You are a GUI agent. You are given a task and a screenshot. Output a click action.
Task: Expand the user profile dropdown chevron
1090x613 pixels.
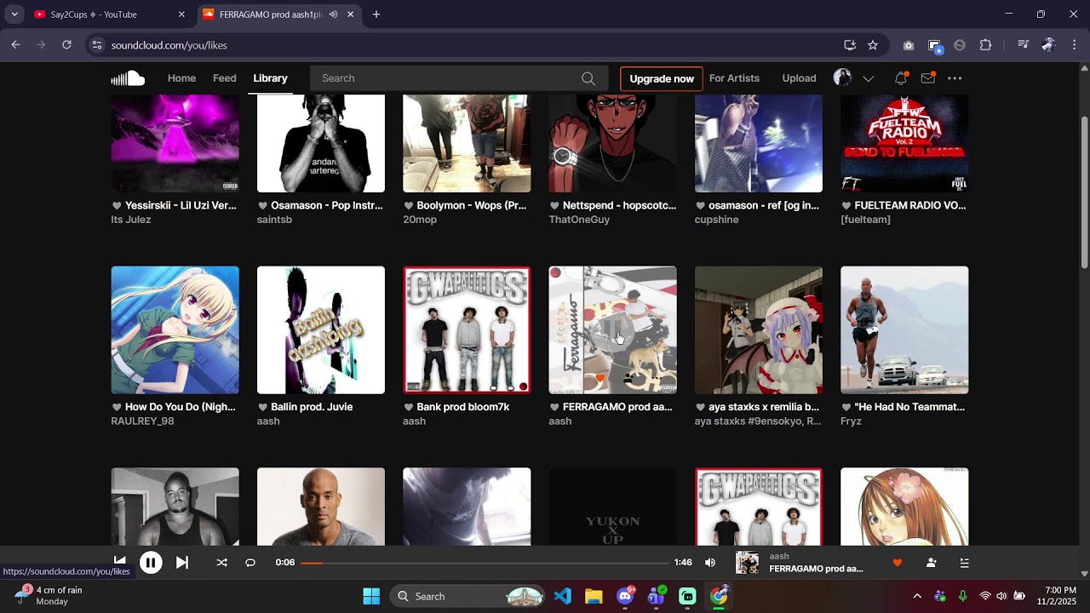869,78
